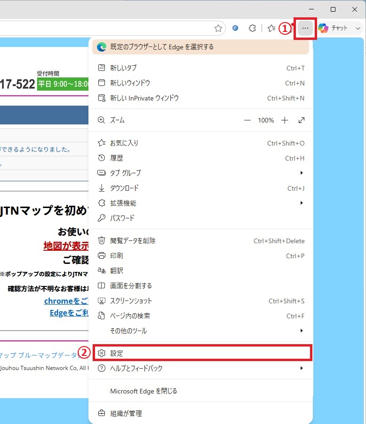Click the Ctrl+Shift+Delete shortcut text
Image resolution: width=366 pixels, height=424 pixels.
pyautogui.click(x=279, y=241)
